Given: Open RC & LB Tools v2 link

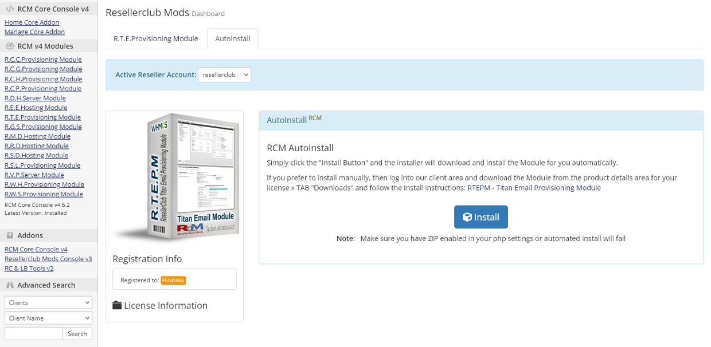Looking at the screenshot, I should pyautogui.click(x=29, y=268).
